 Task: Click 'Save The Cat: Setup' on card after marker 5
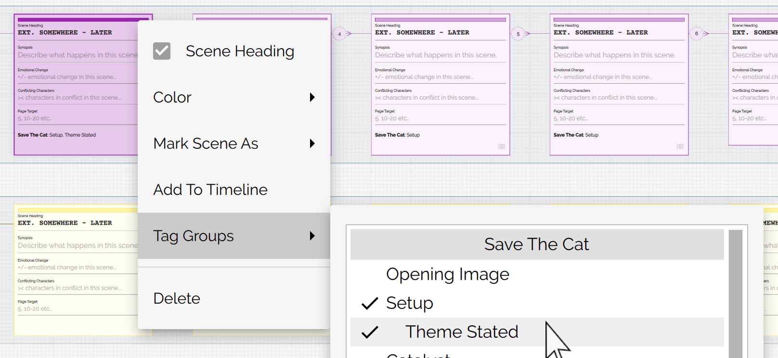[576, 135]
